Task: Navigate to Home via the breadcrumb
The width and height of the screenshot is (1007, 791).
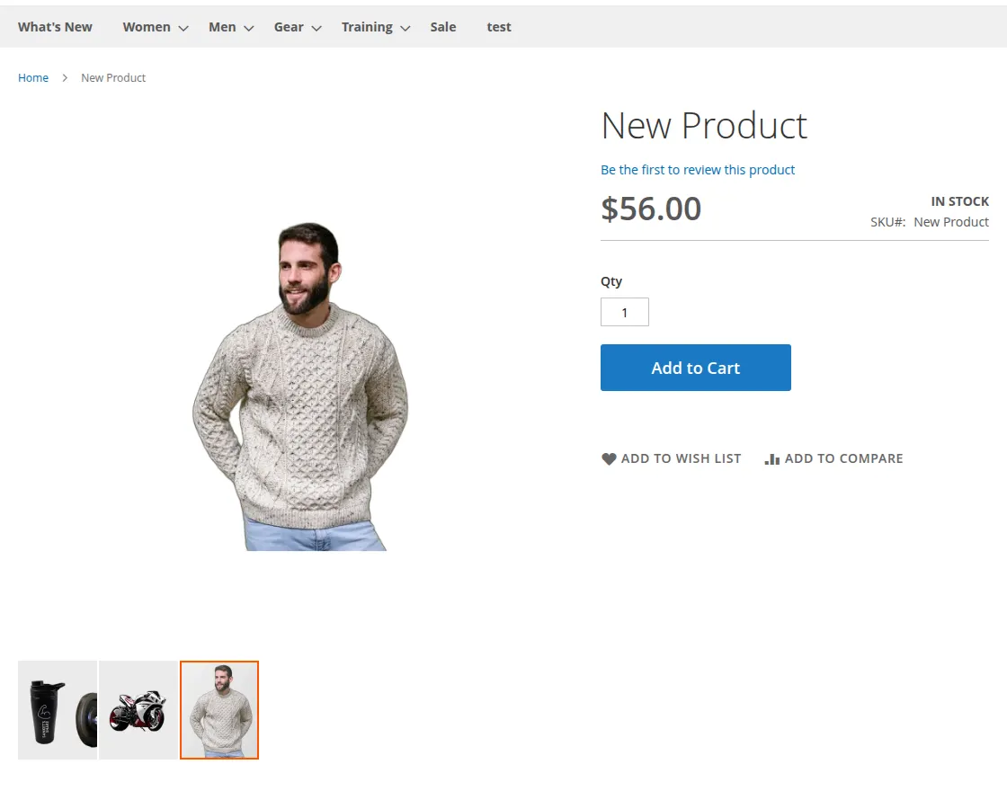Action: pyautogui.click(x=33, y=77)
